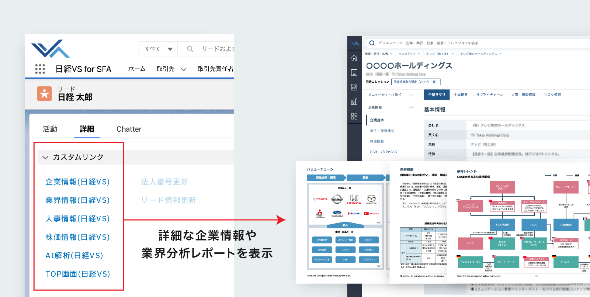This screenshot has height=297, width=590.
Task: Open 企業情報(日経VS) custom link
Action: click(77, 182)
